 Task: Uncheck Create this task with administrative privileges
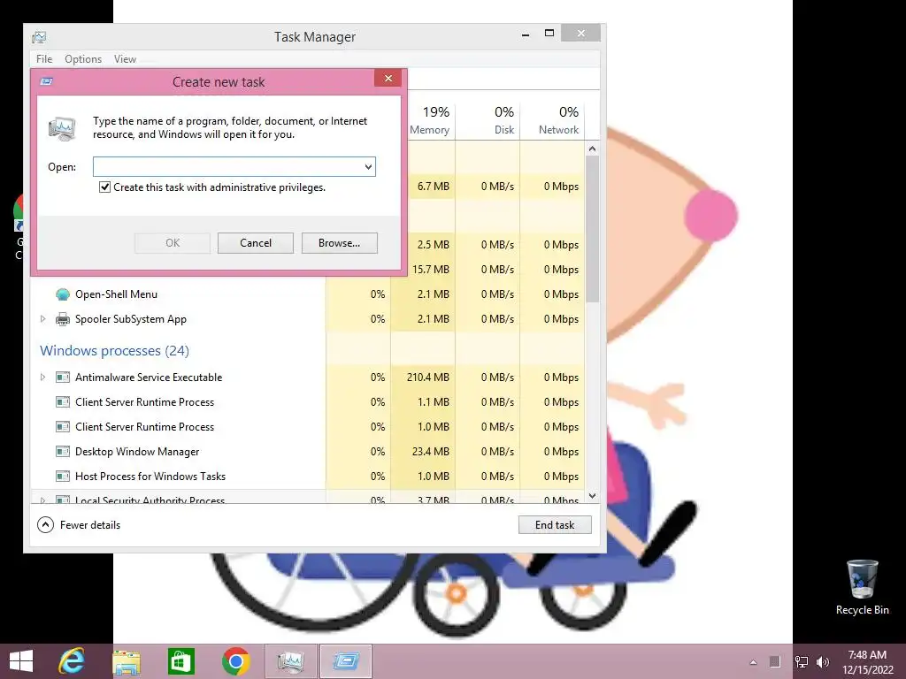[x=104, y=187]
